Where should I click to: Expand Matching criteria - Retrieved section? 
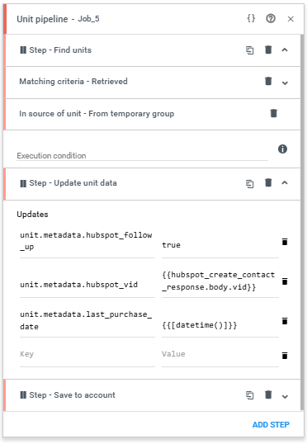285,83
